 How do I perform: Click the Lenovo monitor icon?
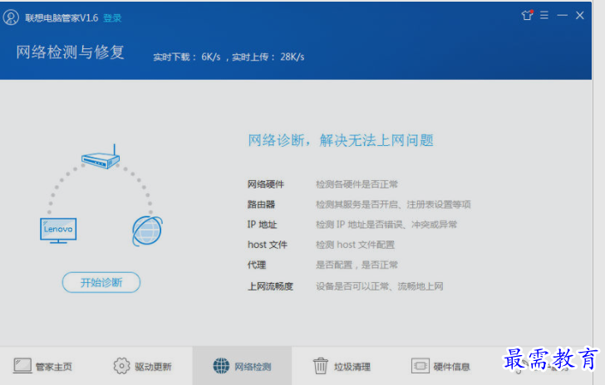[x=58, y=231]
